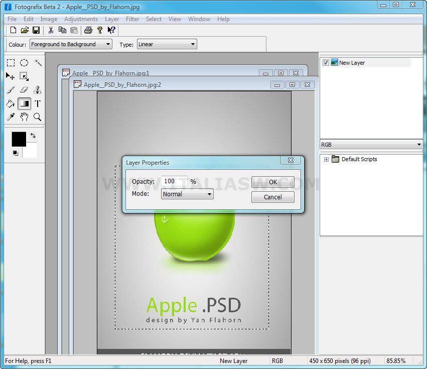Open the Layer menu
The width and height of the screenshot is (427, 369).
click(112, 19)
